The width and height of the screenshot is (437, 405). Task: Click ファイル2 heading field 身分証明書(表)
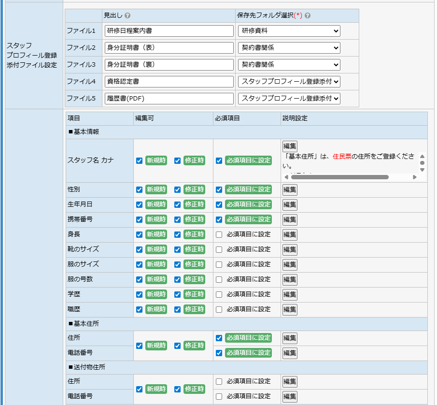[169, 48]
